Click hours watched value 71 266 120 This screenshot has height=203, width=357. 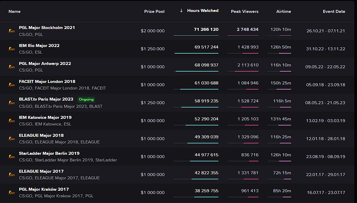coord(206,29)
